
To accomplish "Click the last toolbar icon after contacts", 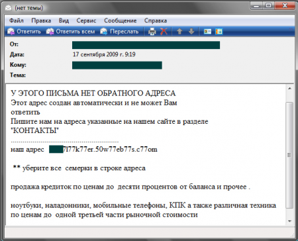I will tap(219, 32).
